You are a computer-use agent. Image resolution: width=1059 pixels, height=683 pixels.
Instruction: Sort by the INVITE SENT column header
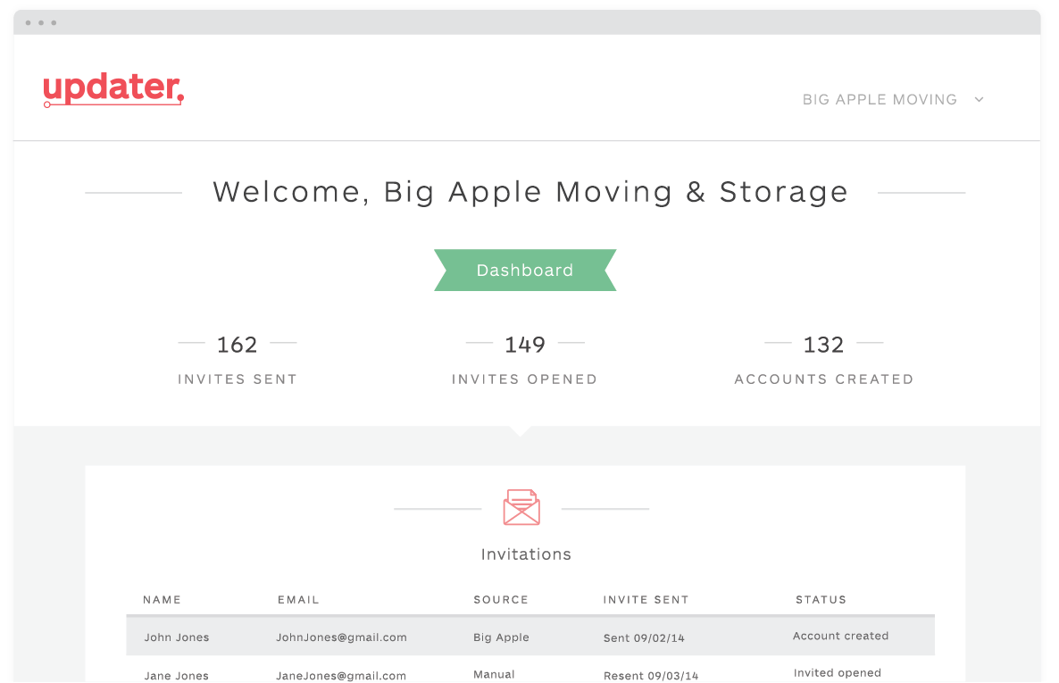tap(646, 599)
